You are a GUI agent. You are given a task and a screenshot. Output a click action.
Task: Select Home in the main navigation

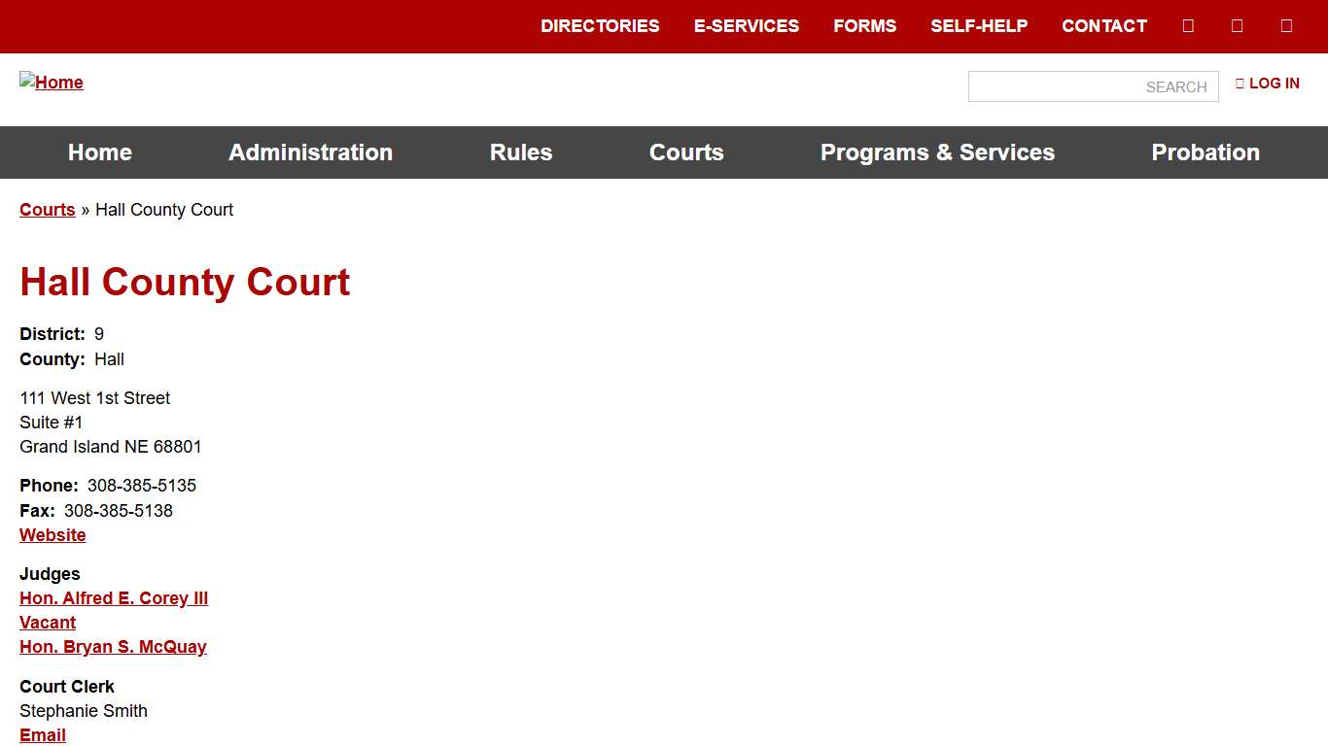click(99, 153)
